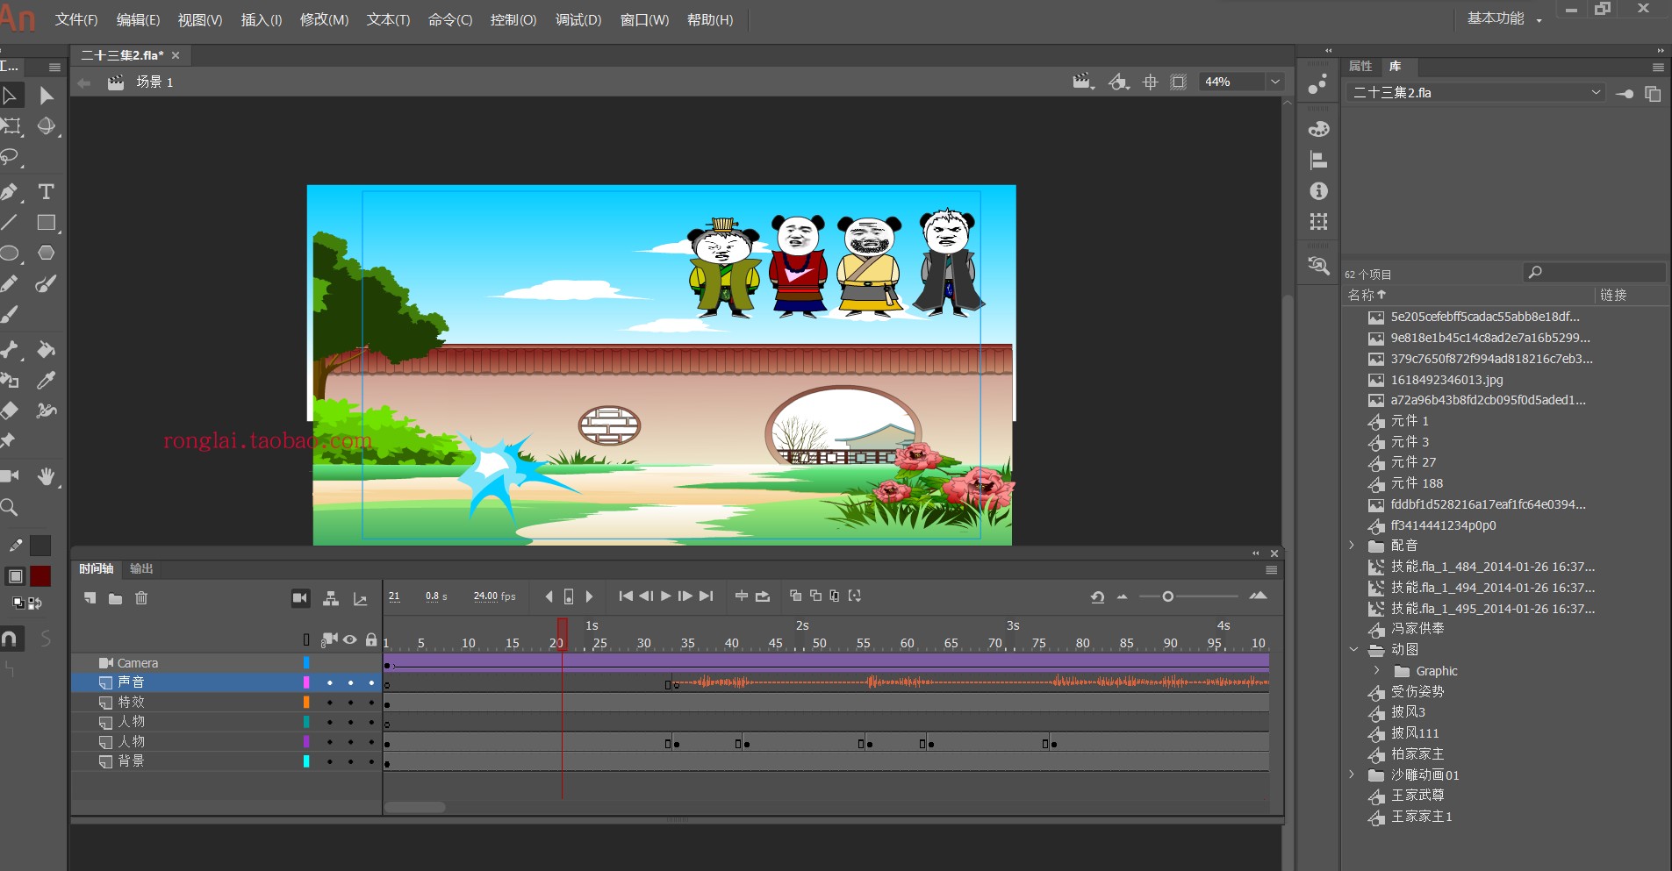
Task: Click the new layer icon in timeline
Action: tap(90, 598)
